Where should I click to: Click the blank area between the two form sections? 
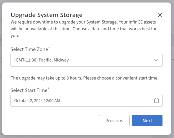(x=86, y=71)
